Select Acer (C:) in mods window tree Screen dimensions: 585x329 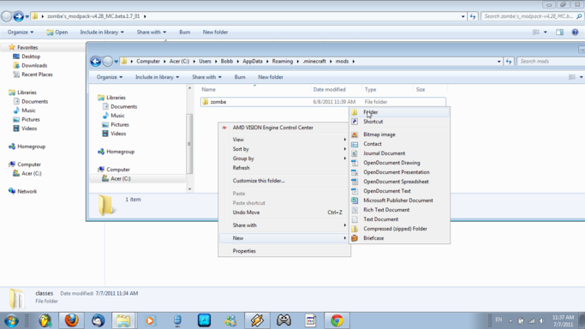pyautogui.click(x=121, y=179)
